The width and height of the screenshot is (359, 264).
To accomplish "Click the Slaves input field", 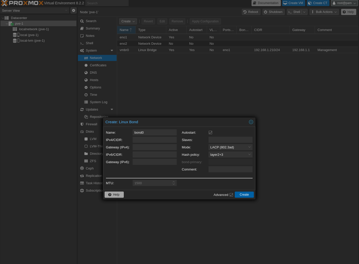I will click(x=230, y=140).
